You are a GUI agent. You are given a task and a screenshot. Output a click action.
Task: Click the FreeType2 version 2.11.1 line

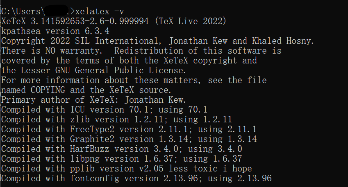click(x=129, y=129)
